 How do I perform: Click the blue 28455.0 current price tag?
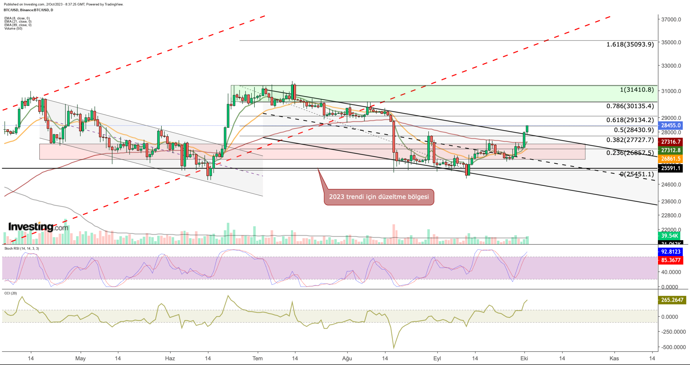tap(670, 125)
